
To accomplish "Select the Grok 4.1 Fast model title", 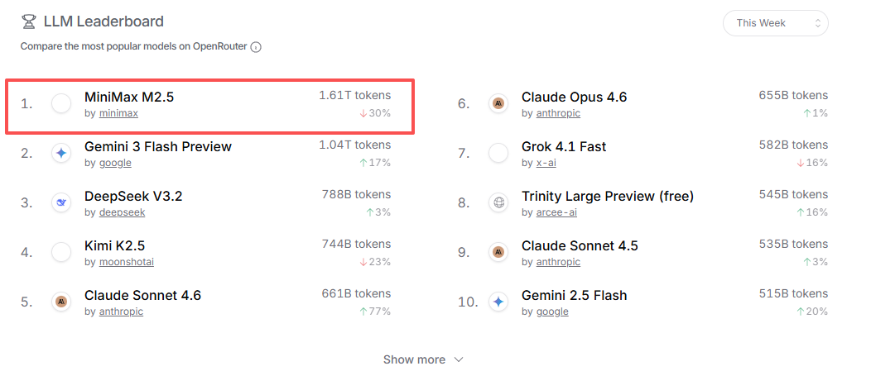I will [564, 146].
